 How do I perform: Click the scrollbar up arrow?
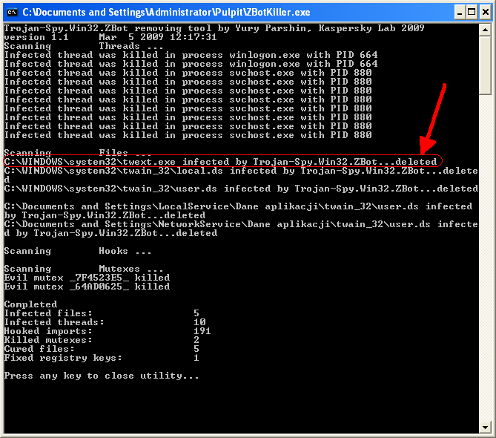click(x=485, y=30)
